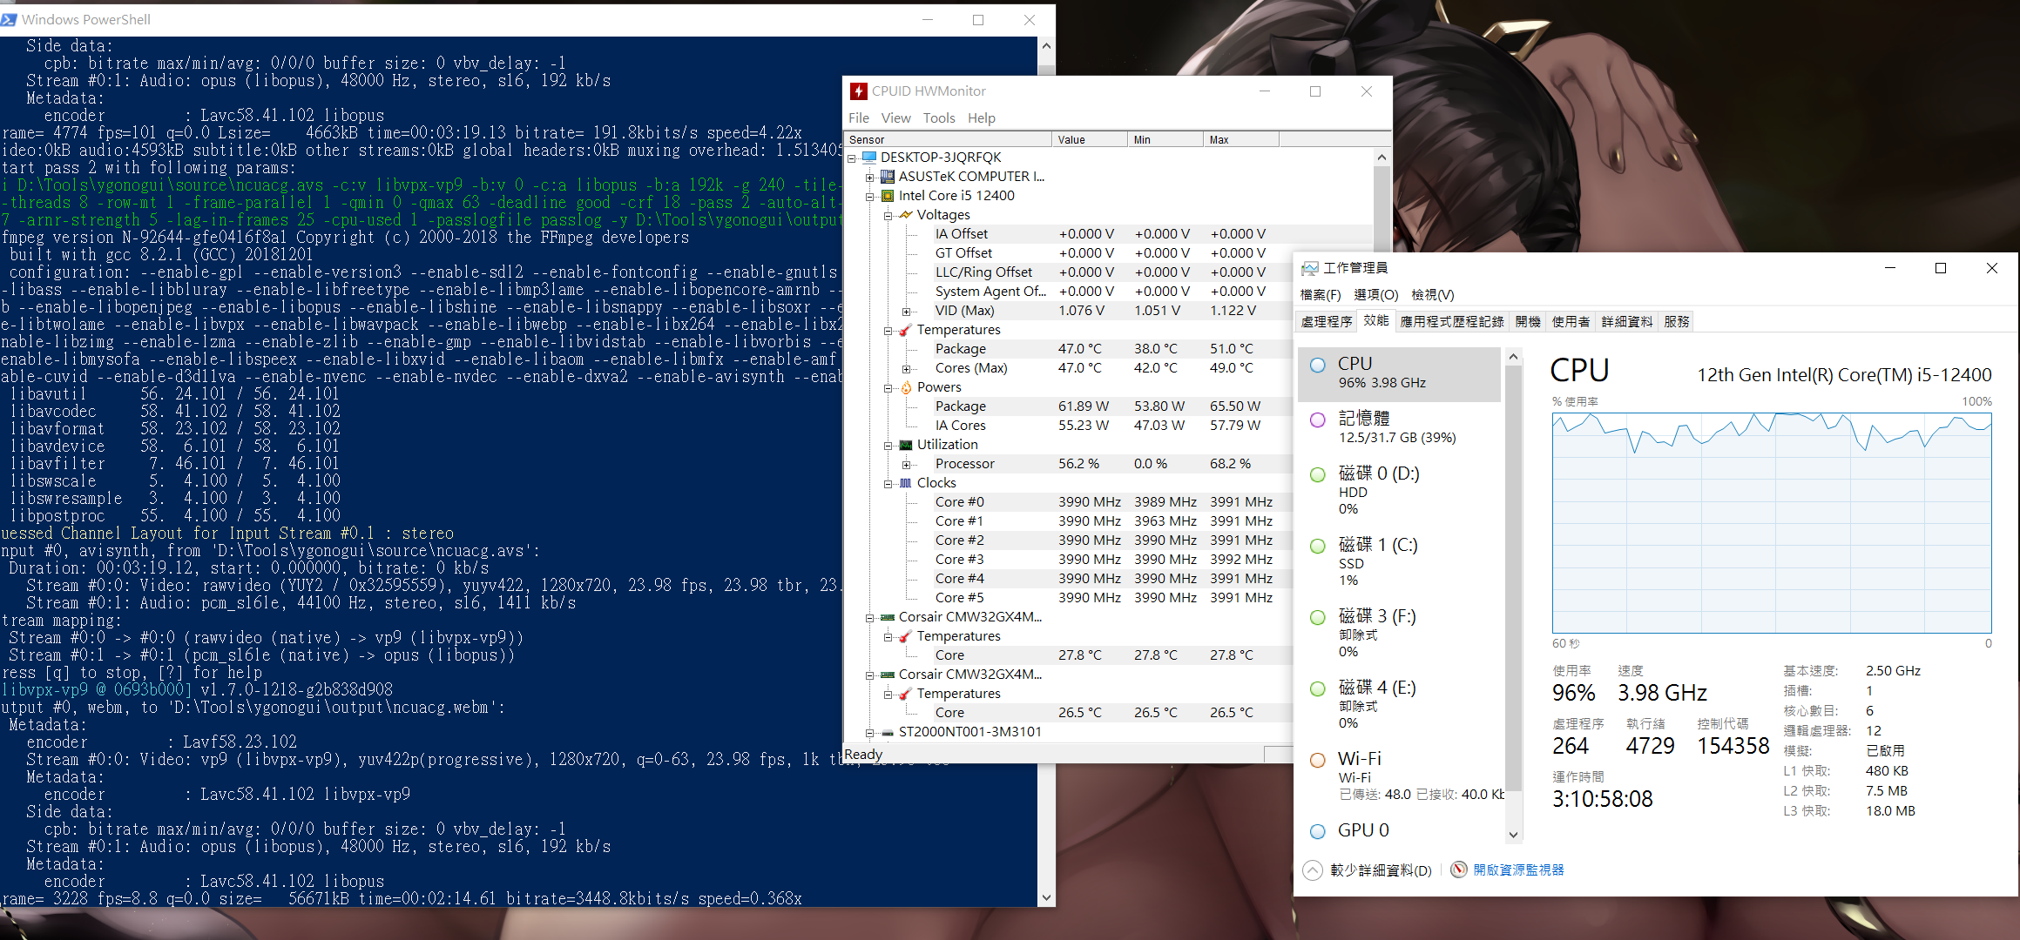2020x940 pixels.
Task: Switch to 詳細資料 tab
Action: (1627, 321)
